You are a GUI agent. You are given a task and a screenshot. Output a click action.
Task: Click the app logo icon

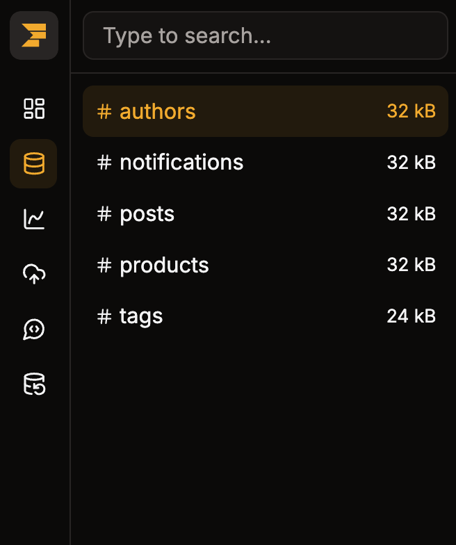[x=34, y=35]
